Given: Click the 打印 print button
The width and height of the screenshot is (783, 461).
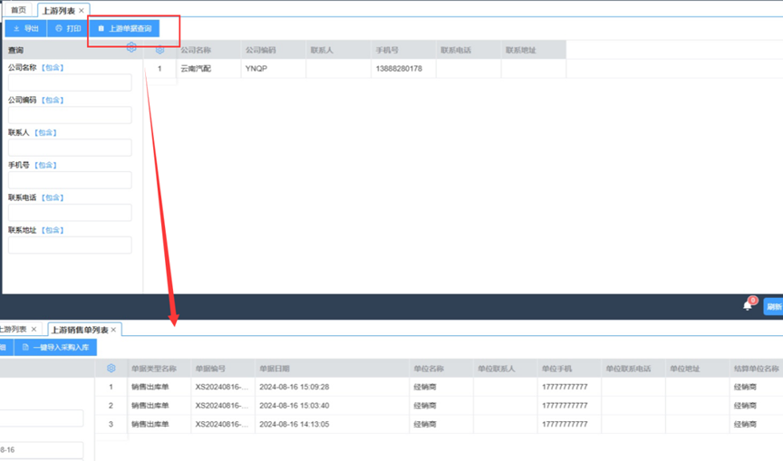Looking at the screenshot, I should click(68, 28).
